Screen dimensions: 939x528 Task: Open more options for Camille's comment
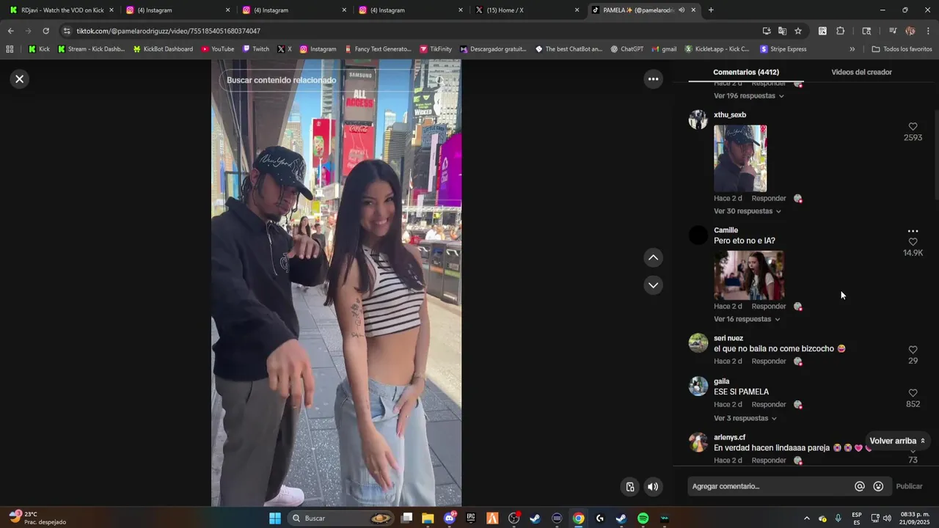pos(913,231)
